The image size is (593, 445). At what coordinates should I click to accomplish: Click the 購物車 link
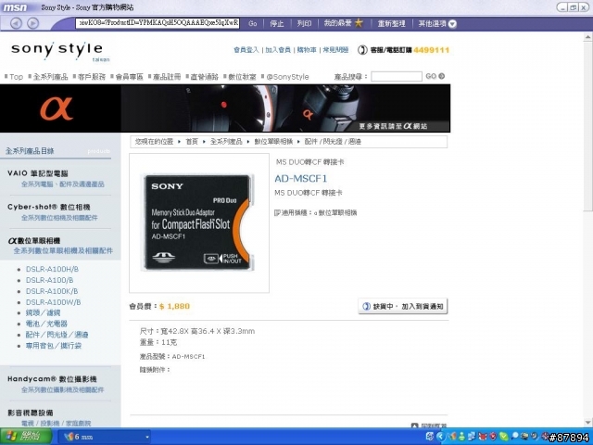[307, 50]
